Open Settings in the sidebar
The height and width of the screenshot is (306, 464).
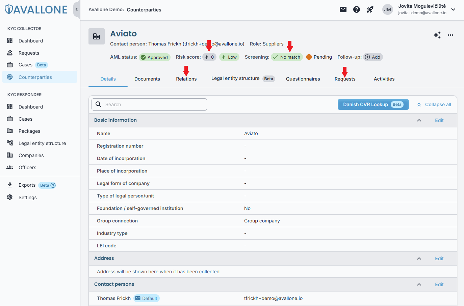point(40,197)
